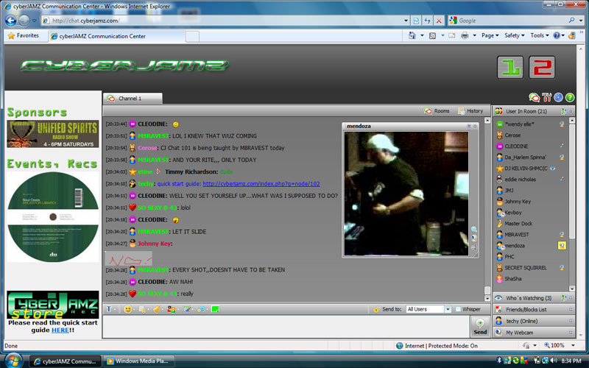The image size is (589, 368).
Task: Click webcam icon beside Da_Harlem Spinna'
Action: tap(562, 158)
